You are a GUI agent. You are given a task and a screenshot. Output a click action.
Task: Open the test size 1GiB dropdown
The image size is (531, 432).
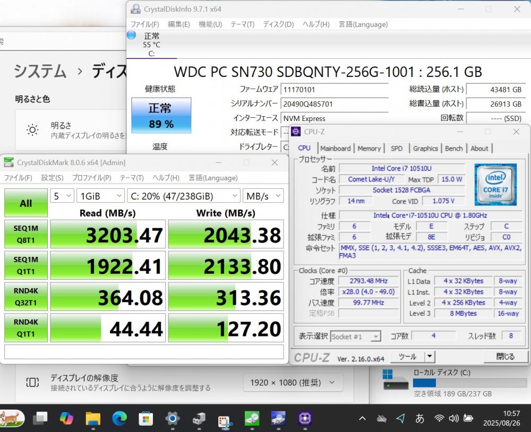click(x=100, y=196)
